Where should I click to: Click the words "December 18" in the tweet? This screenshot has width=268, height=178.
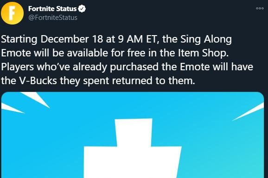click(x=72, y=39)
